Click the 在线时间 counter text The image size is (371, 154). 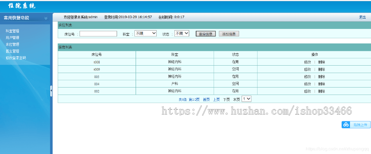click(x=171, y=17)
